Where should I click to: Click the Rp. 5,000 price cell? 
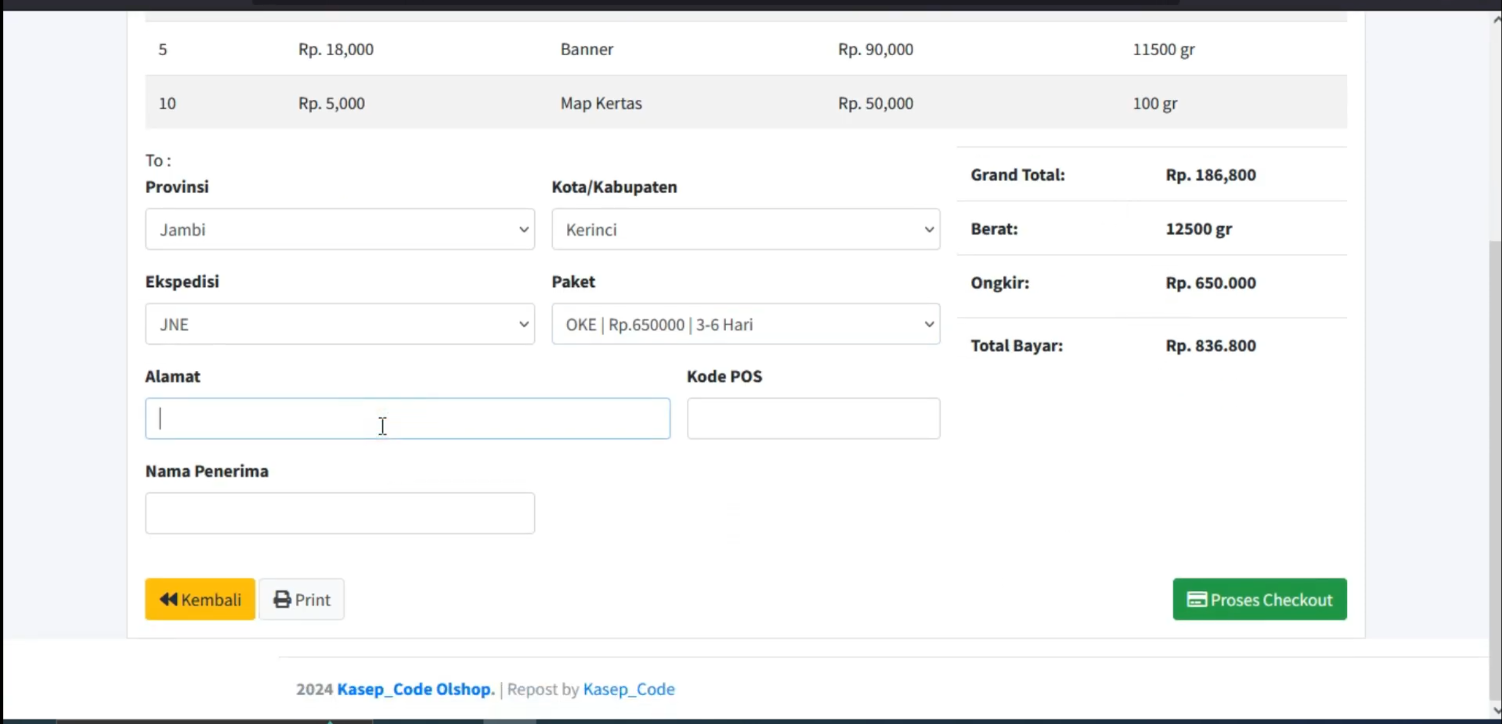pos(332,103)
